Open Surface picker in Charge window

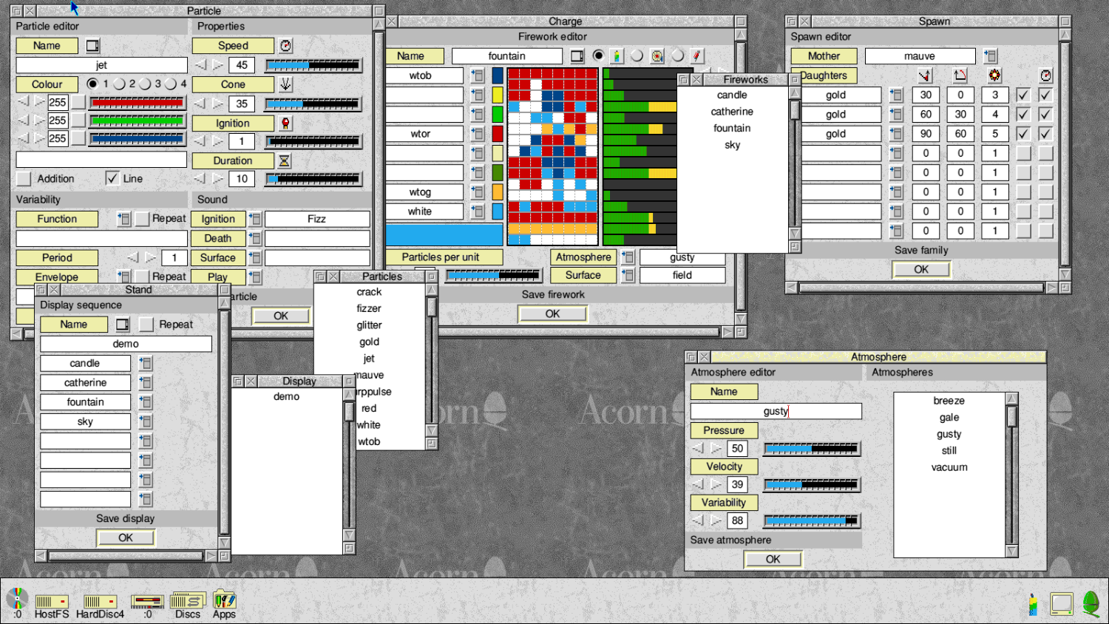628,275
